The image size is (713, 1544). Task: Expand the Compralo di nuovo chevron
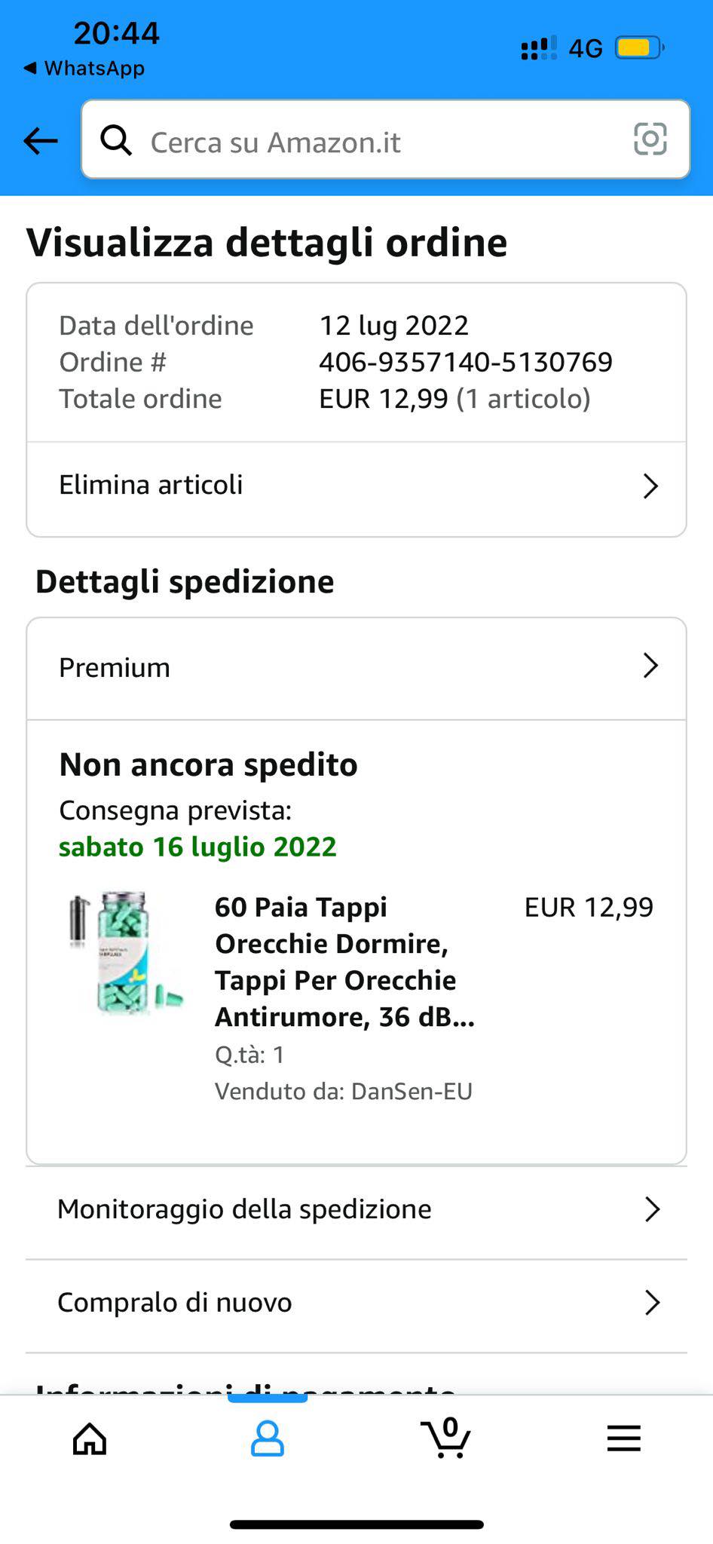pos(652,1302)
